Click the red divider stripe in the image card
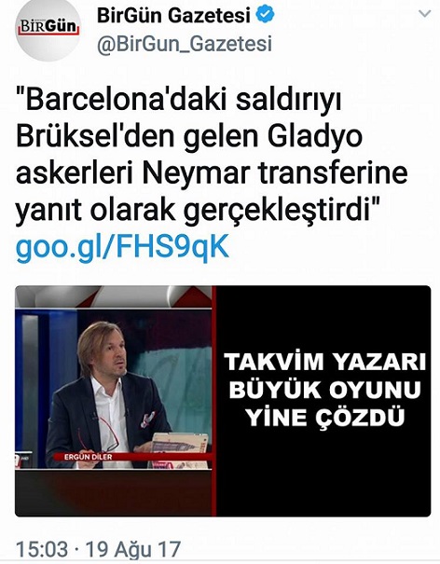Screen dimensions: 440x564 tap(214, 401)
